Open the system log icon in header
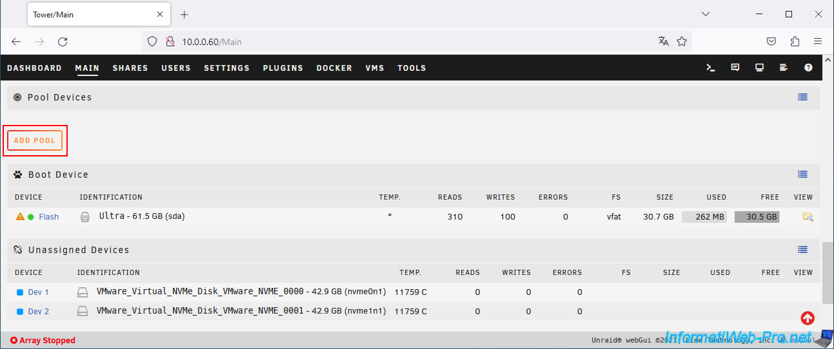The image size is (834, 349). click(x=784, y=68)
